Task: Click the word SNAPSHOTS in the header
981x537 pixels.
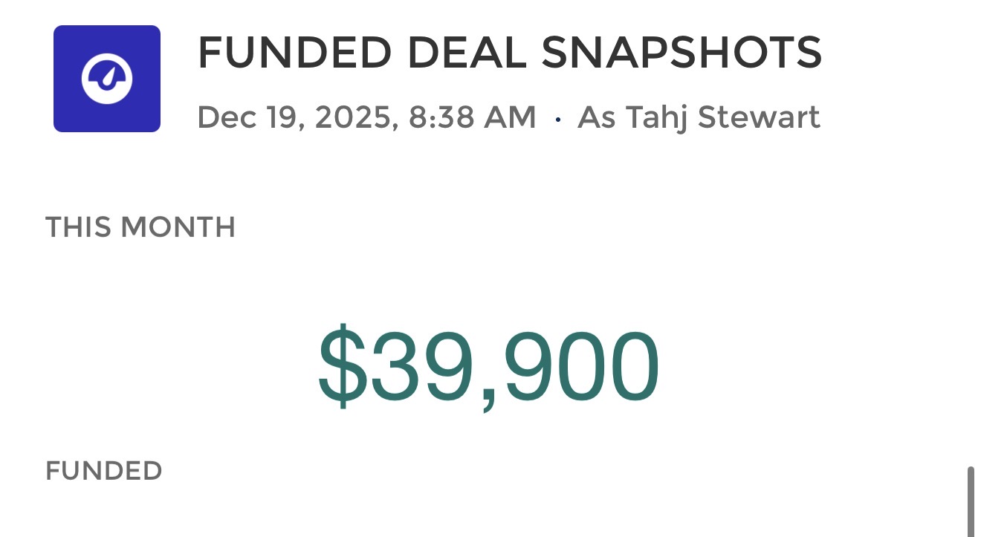Action: pyautogui.click(x=681, y=53)
